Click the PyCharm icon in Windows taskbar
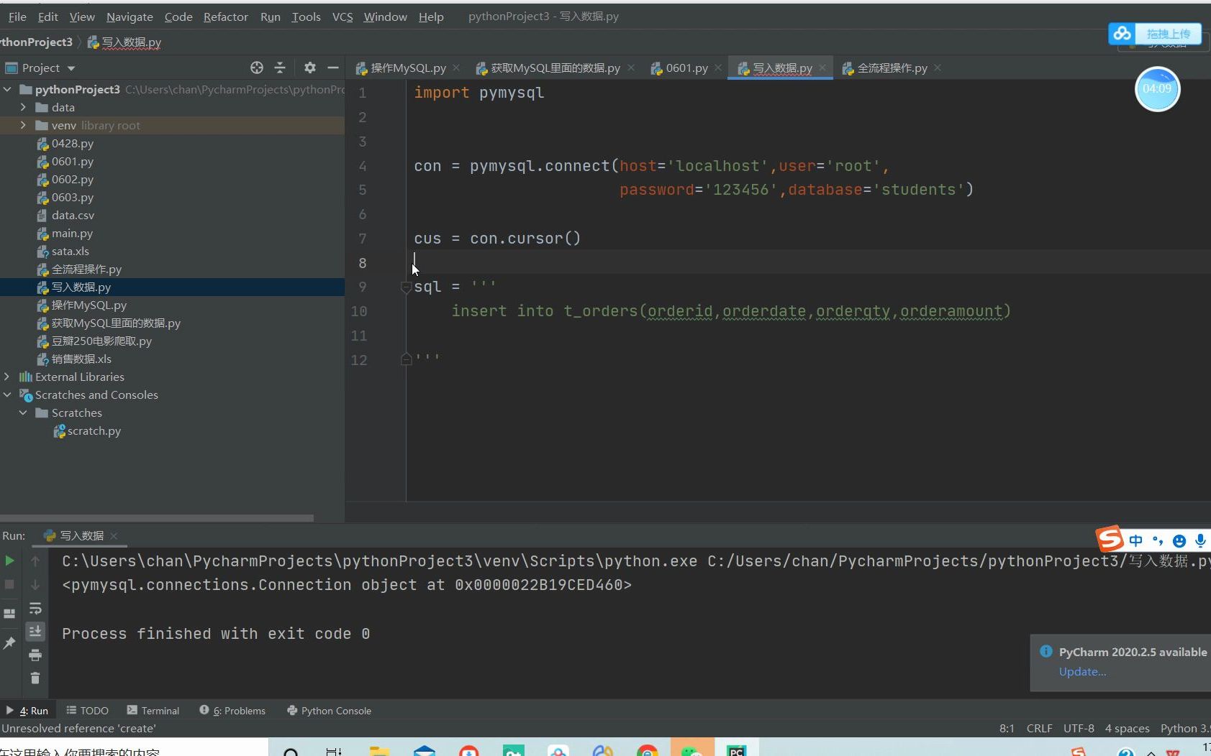 pyautogui.click(x=736, y=750)
